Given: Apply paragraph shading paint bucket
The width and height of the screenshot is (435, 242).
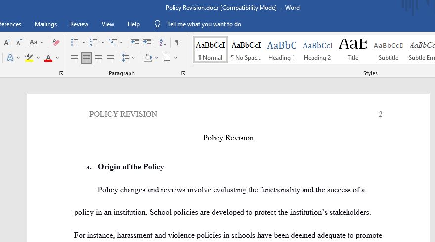Looking at the screenshot, I should coord(148,58).
